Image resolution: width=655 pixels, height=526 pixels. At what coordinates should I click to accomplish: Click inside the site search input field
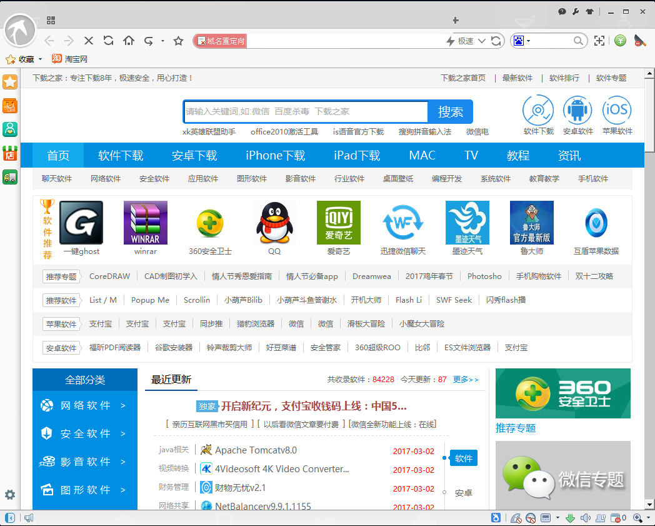click(x=300, y=111)
